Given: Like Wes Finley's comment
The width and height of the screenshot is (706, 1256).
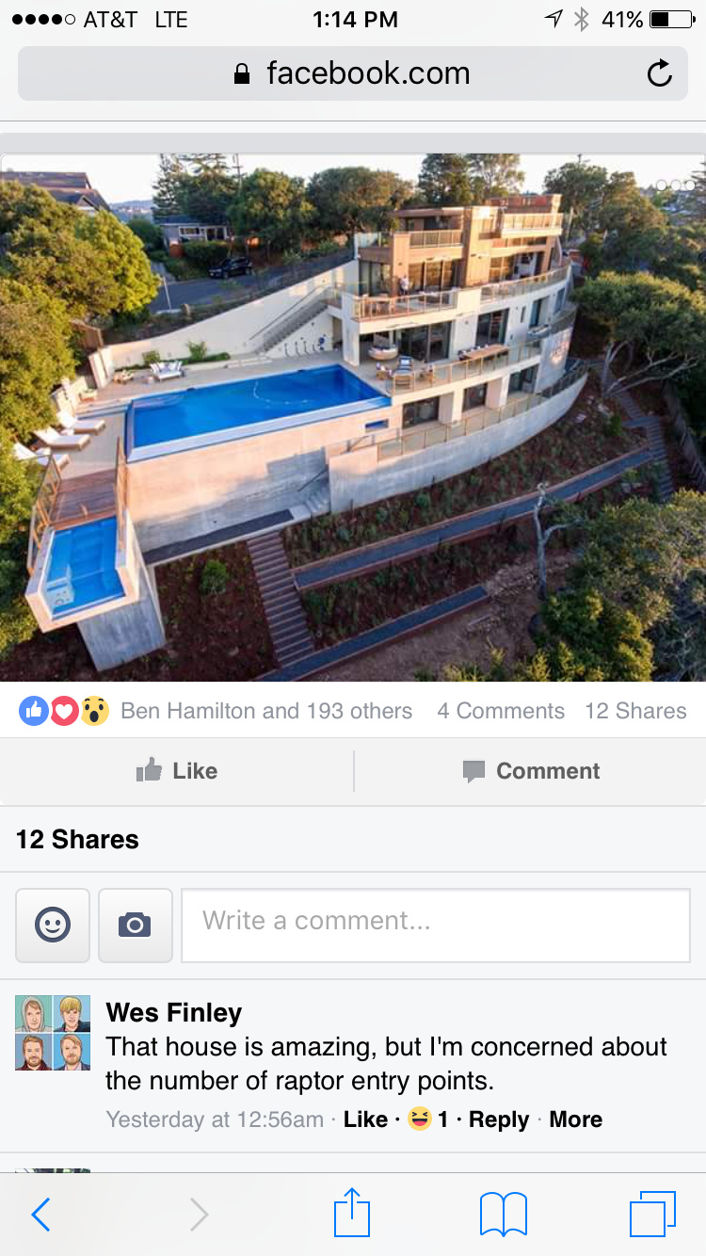Looking at the screenshot, I should (365, 1119).
